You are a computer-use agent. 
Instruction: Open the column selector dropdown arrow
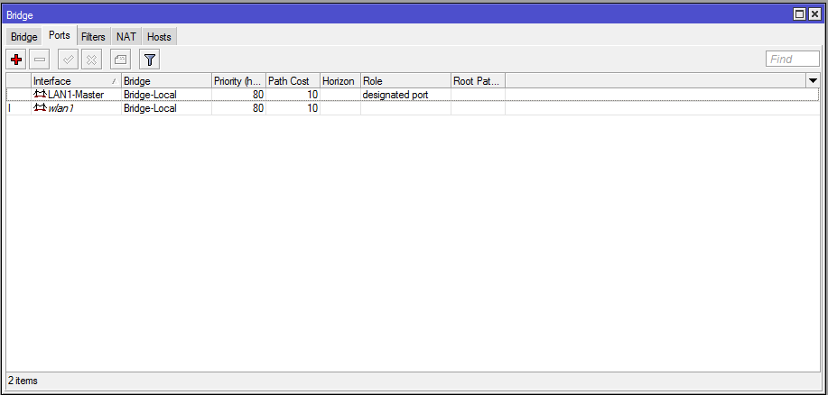click(812, 81)
